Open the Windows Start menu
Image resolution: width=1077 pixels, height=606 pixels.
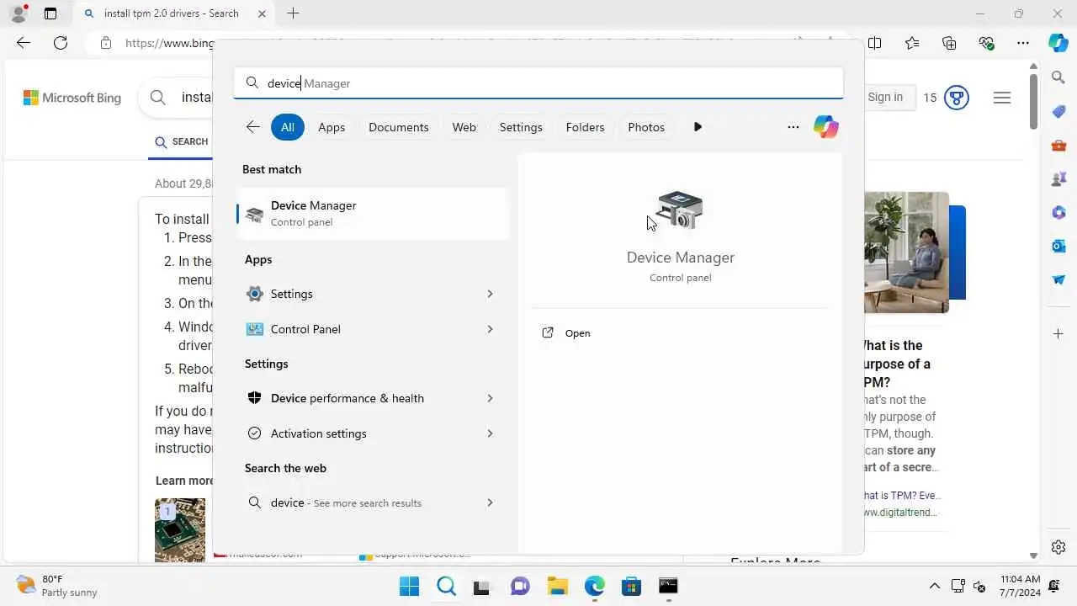(x=409, y=586)
